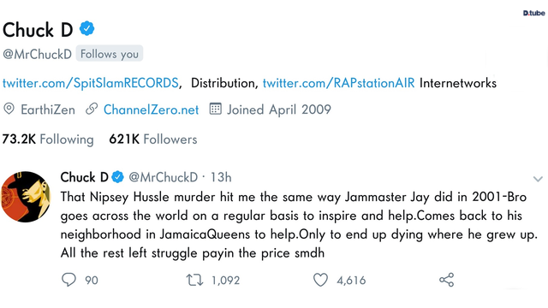The image size is (548, 308).
Task: Click the @MrChuckD handle in the tweet
Action: coord(164,177)
